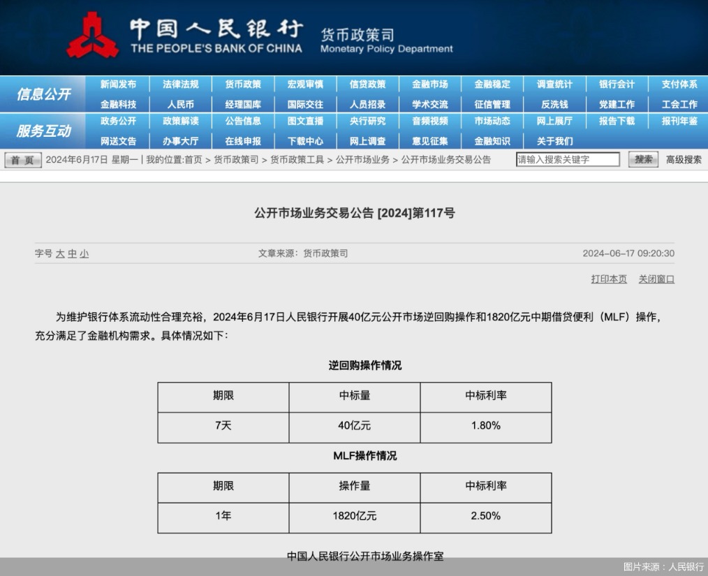Click 关闭窗口 close window link
This screenshot has height=576, width=708.
tap(656, 279)
